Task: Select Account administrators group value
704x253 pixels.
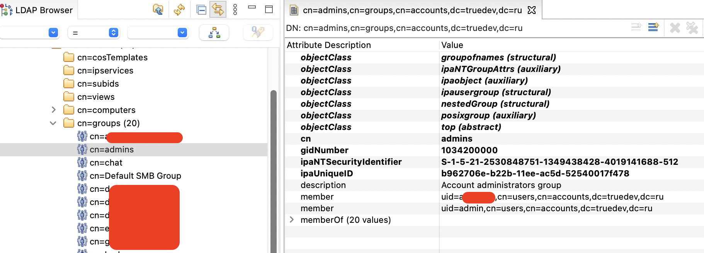Action: [501, 185]
